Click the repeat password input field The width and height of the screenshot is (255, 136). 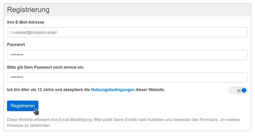[x=127, y=77]
